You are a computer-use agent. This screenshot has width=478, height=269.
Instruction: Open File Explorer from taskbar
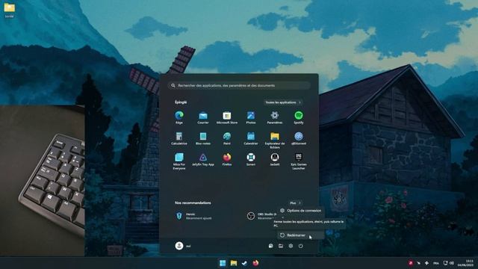(234, 263)
